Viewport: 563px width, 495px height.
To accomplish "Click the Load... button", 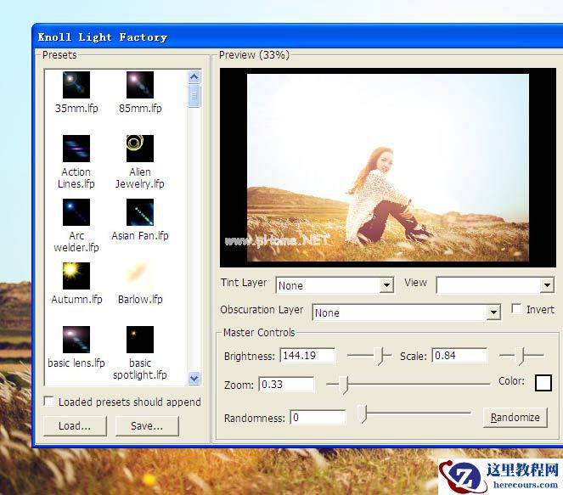I will coord(75,426).
